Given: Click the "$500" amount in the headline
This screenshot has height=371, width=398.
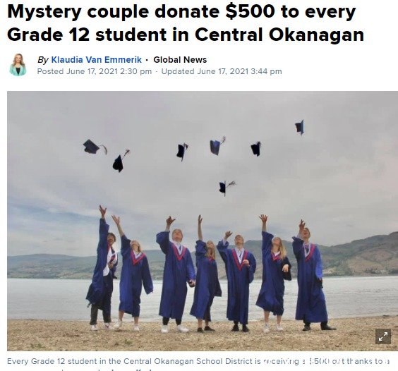Looking at the screenshot, I should pyautogui.click(x=250, y=12).
